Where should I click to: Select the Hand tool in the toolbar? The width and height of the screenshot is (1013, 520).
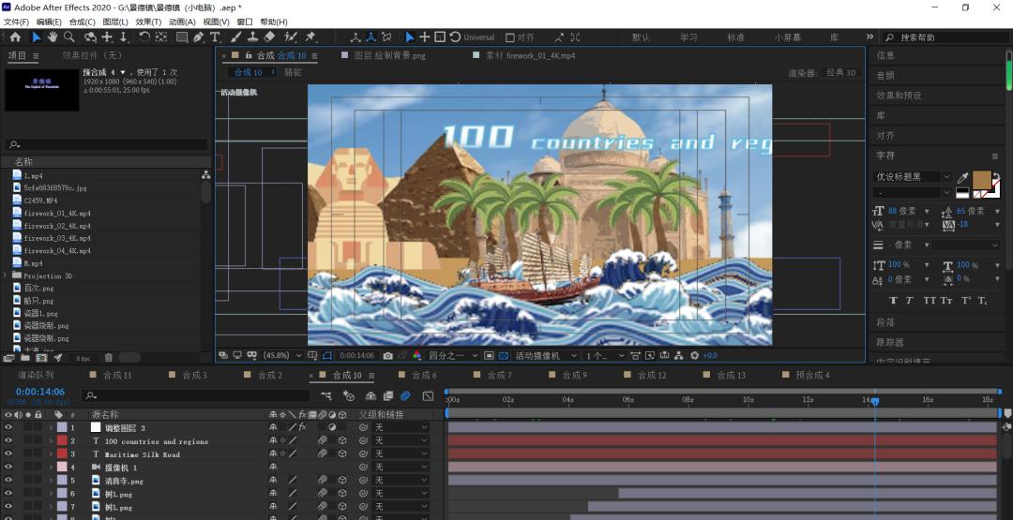point(53,37)
